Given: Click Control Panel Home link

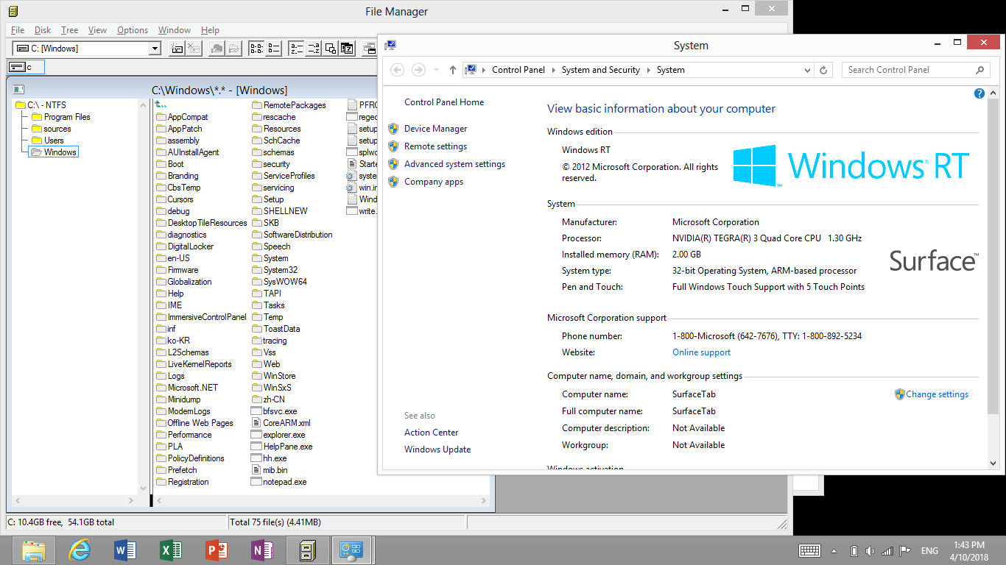Looking at the screenshot, I should (444, 102).
